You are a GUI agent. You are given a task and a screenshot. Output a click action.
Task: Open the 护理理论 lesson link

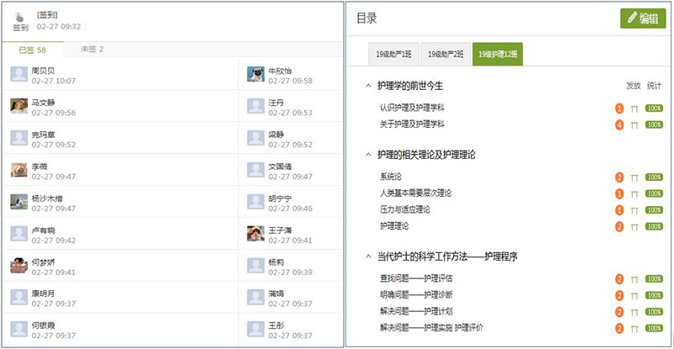[397, 226]
